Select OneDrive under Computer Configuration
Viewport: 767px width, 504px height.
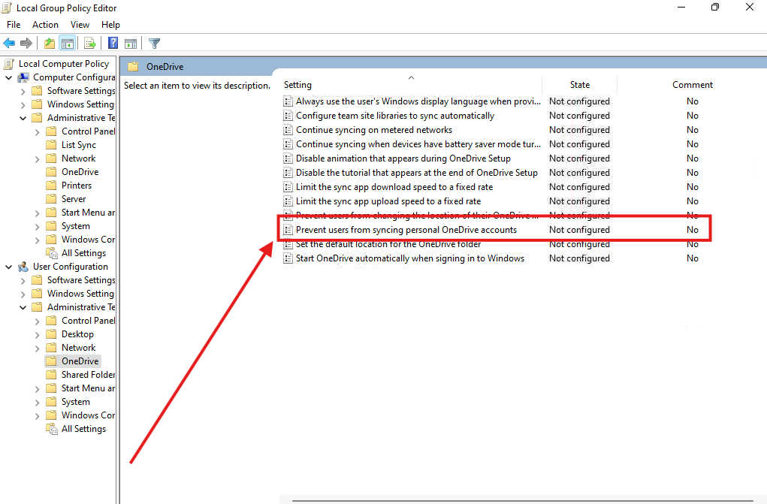pos(80,172)
